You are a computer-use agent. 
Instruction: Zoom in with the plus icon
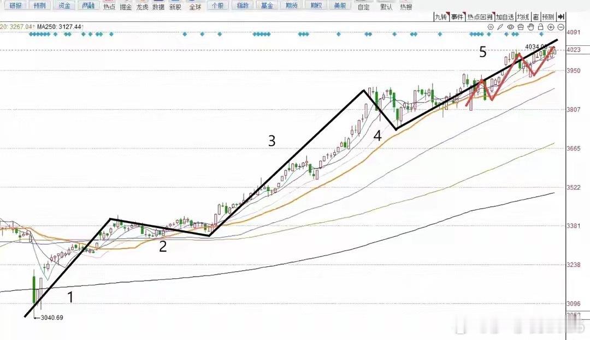[x=551, y=27]
